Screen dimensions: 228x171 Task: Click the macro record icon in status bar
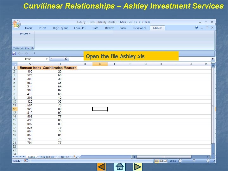(x=26, y=161)
